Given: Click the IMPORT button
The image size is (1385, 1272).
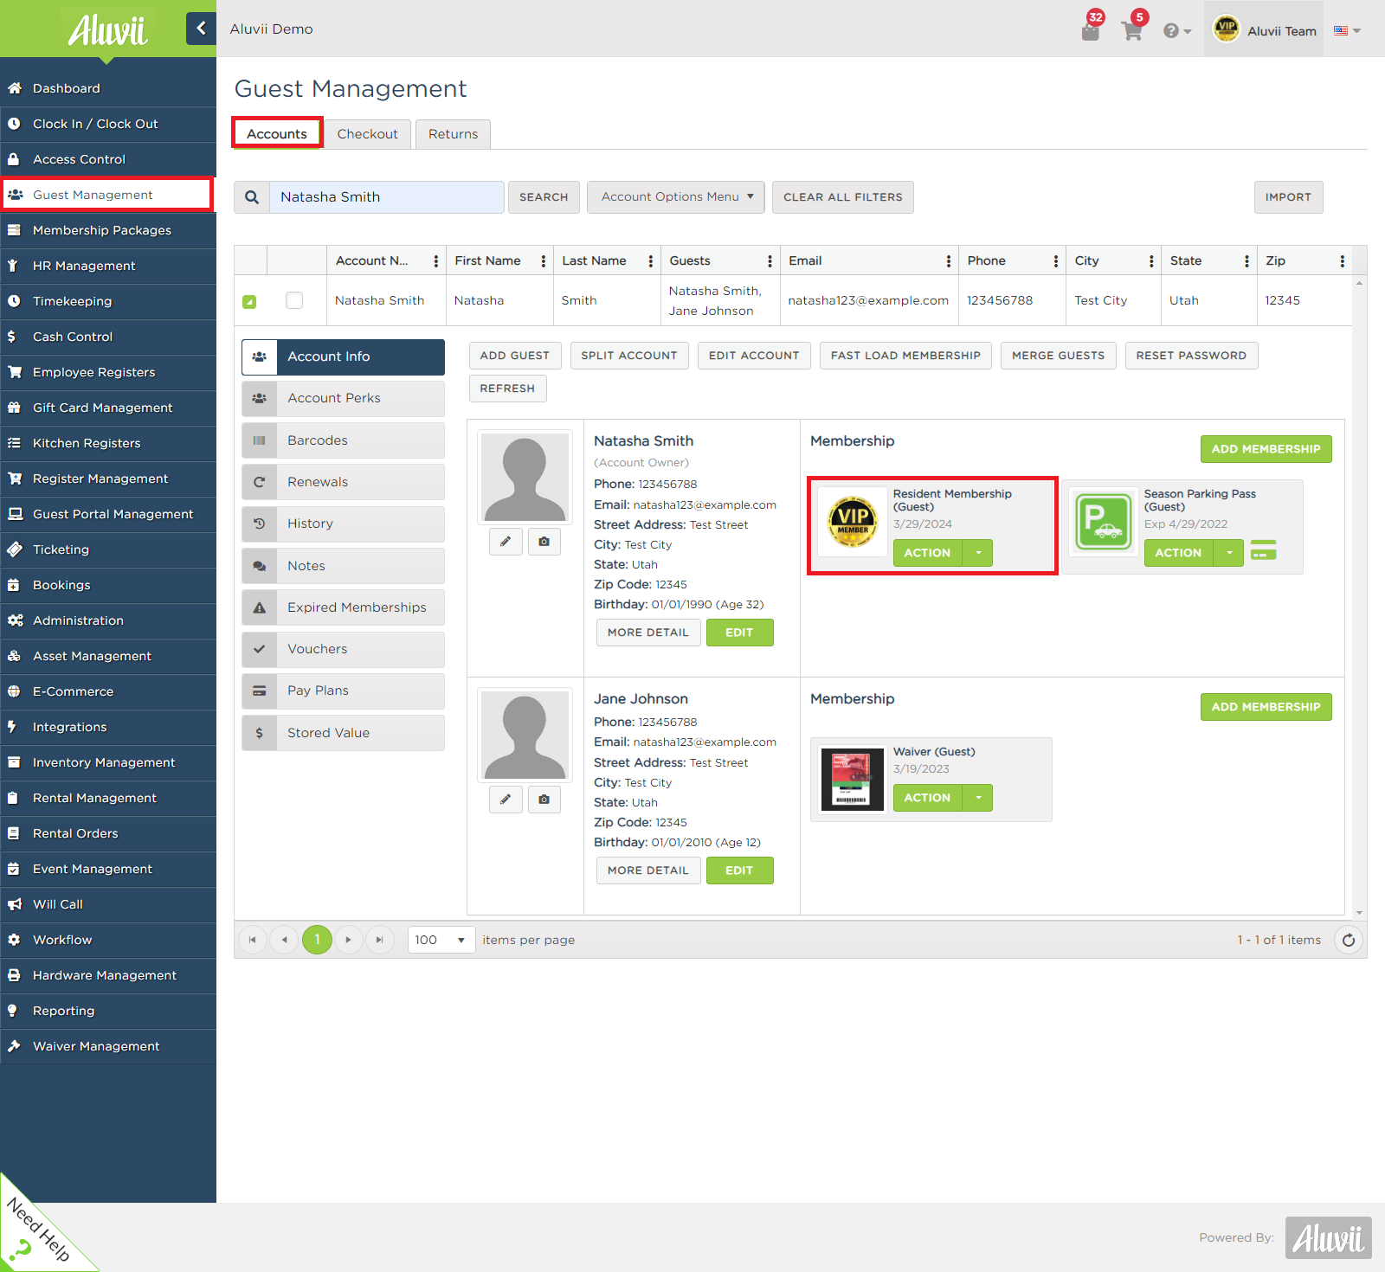Looking at the screenshot, I should coord(1288,197).
